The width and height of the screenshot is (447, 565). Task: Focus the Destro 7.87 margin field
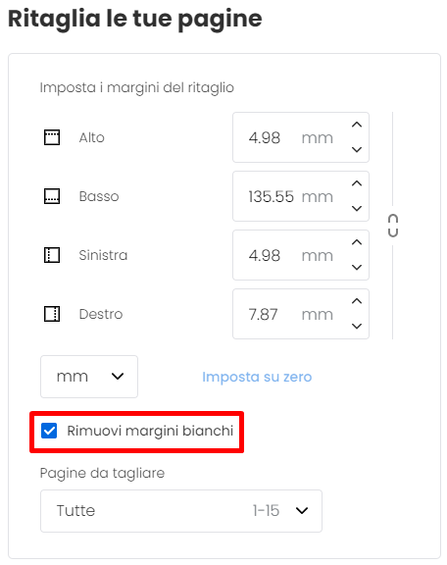tap(301, 314)
